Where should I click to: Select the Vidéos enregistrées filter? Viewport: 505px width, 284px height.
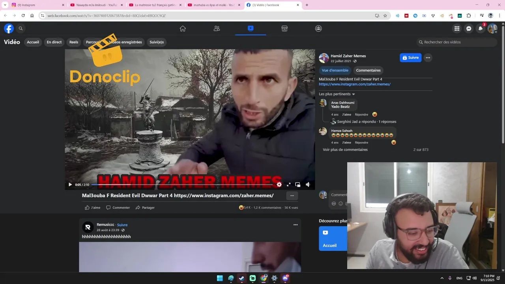(125, 42)
